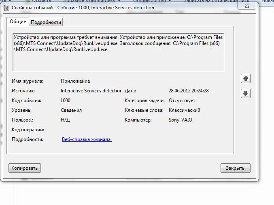This screenshot has width=274, height=205.
Task: Select the computer name Sony-VAIO
Action: [181, 120]
